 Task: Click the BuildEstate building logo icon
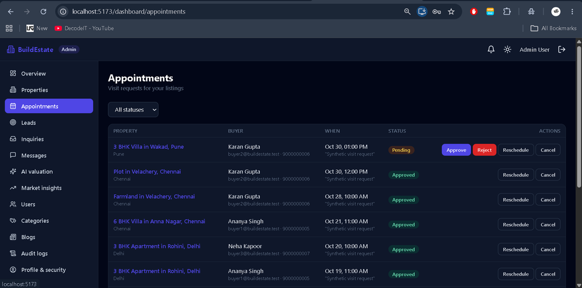[11, 49]
